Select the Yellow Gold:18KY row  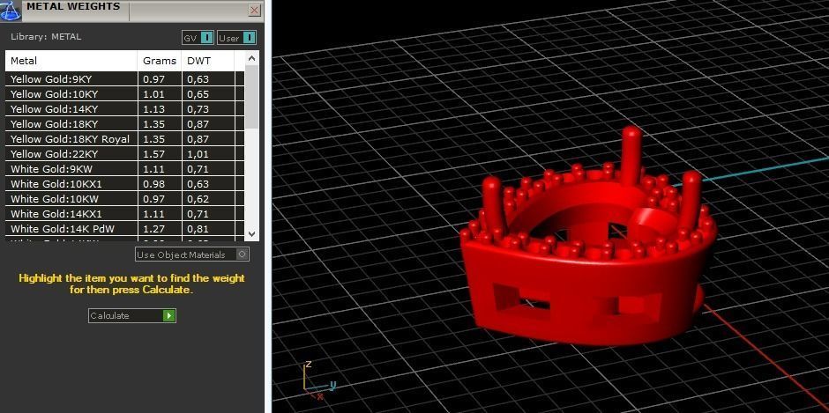click(124, 124)
